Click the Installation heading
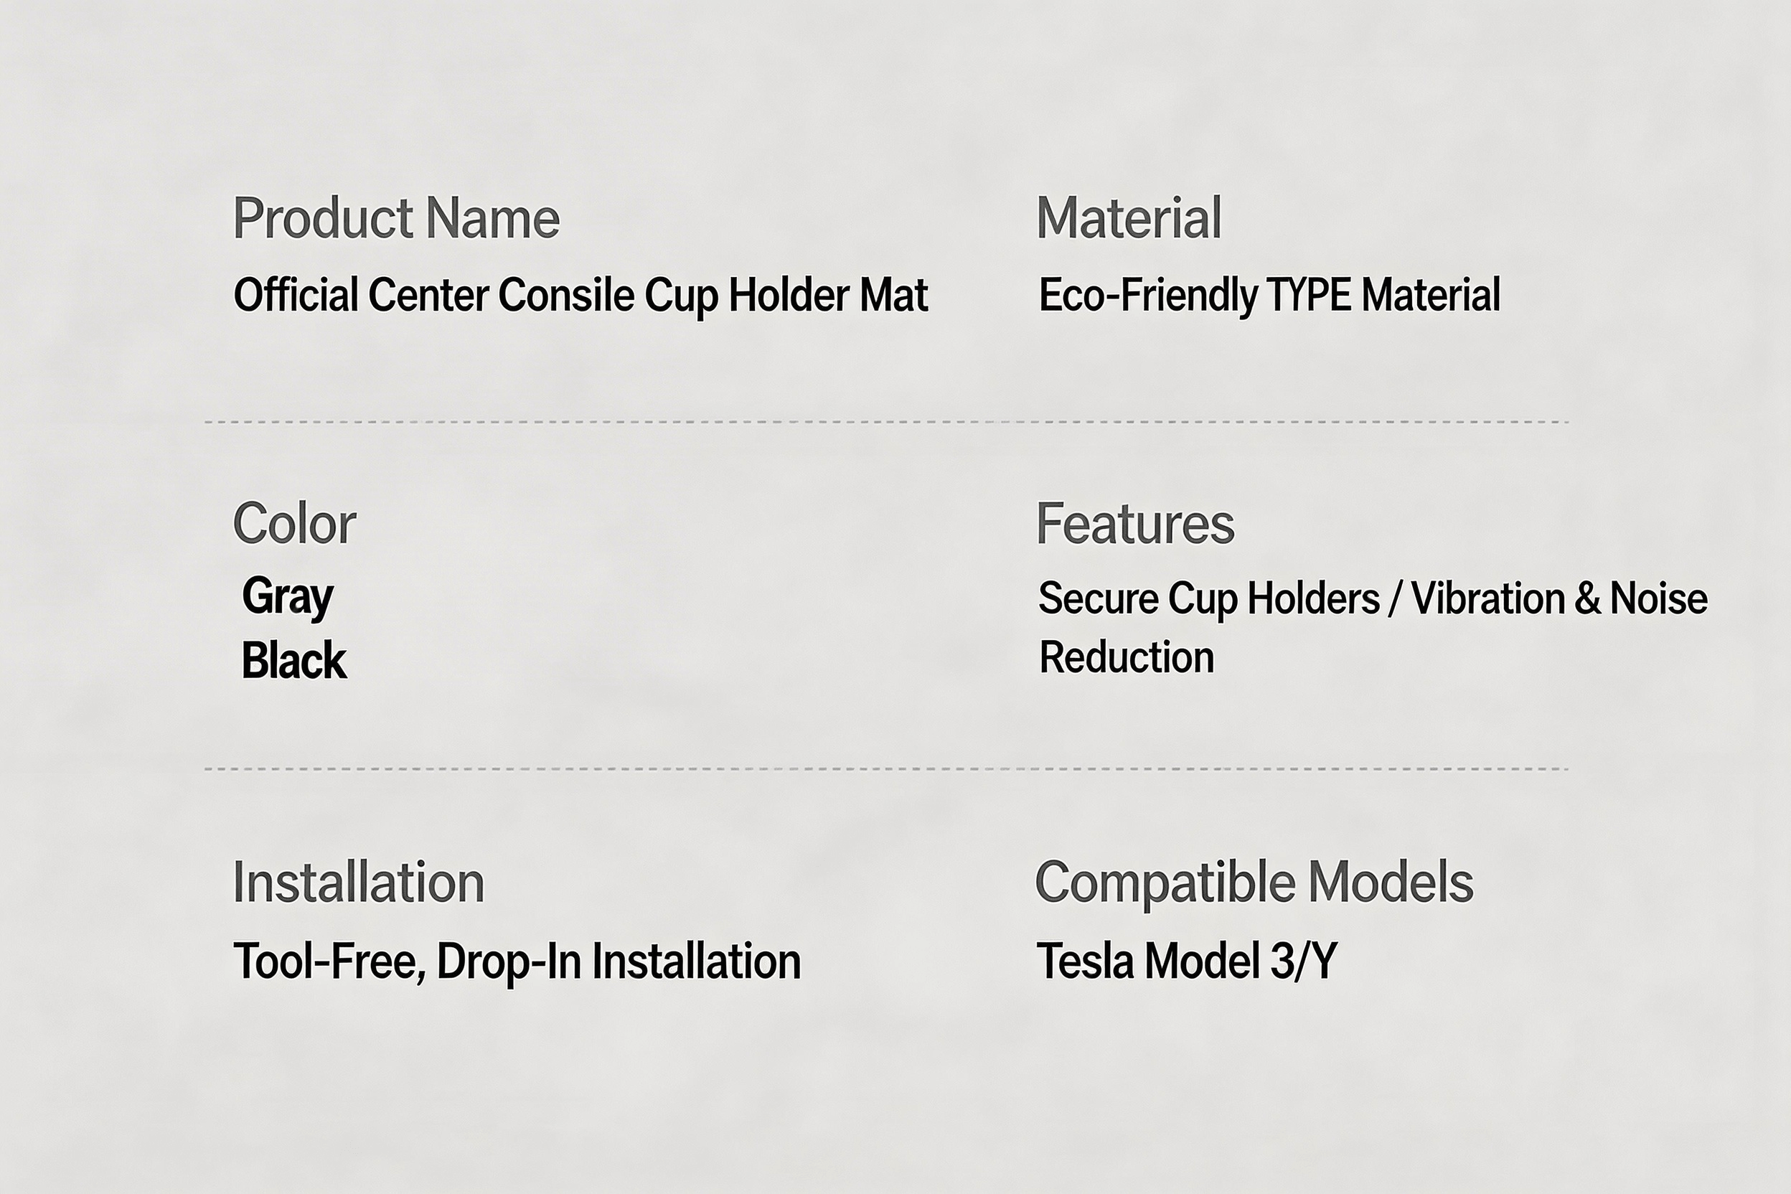The height and width of the screenshot is (1194, 1791). [x=358, y=883]
